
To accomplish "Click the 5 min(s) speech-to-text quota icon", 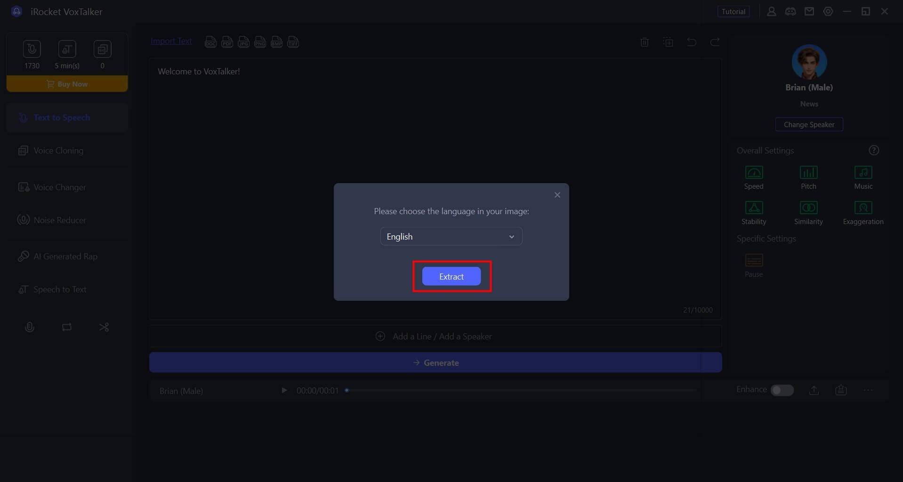I will (x=67, y=49).
